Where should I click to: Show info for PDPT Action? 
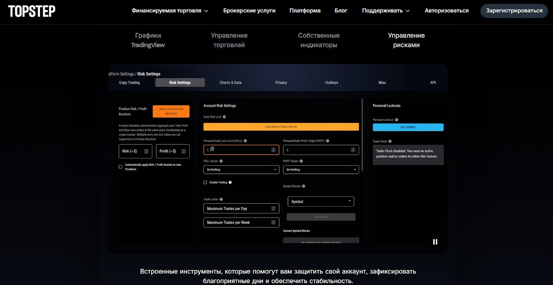tap(301, 161)
